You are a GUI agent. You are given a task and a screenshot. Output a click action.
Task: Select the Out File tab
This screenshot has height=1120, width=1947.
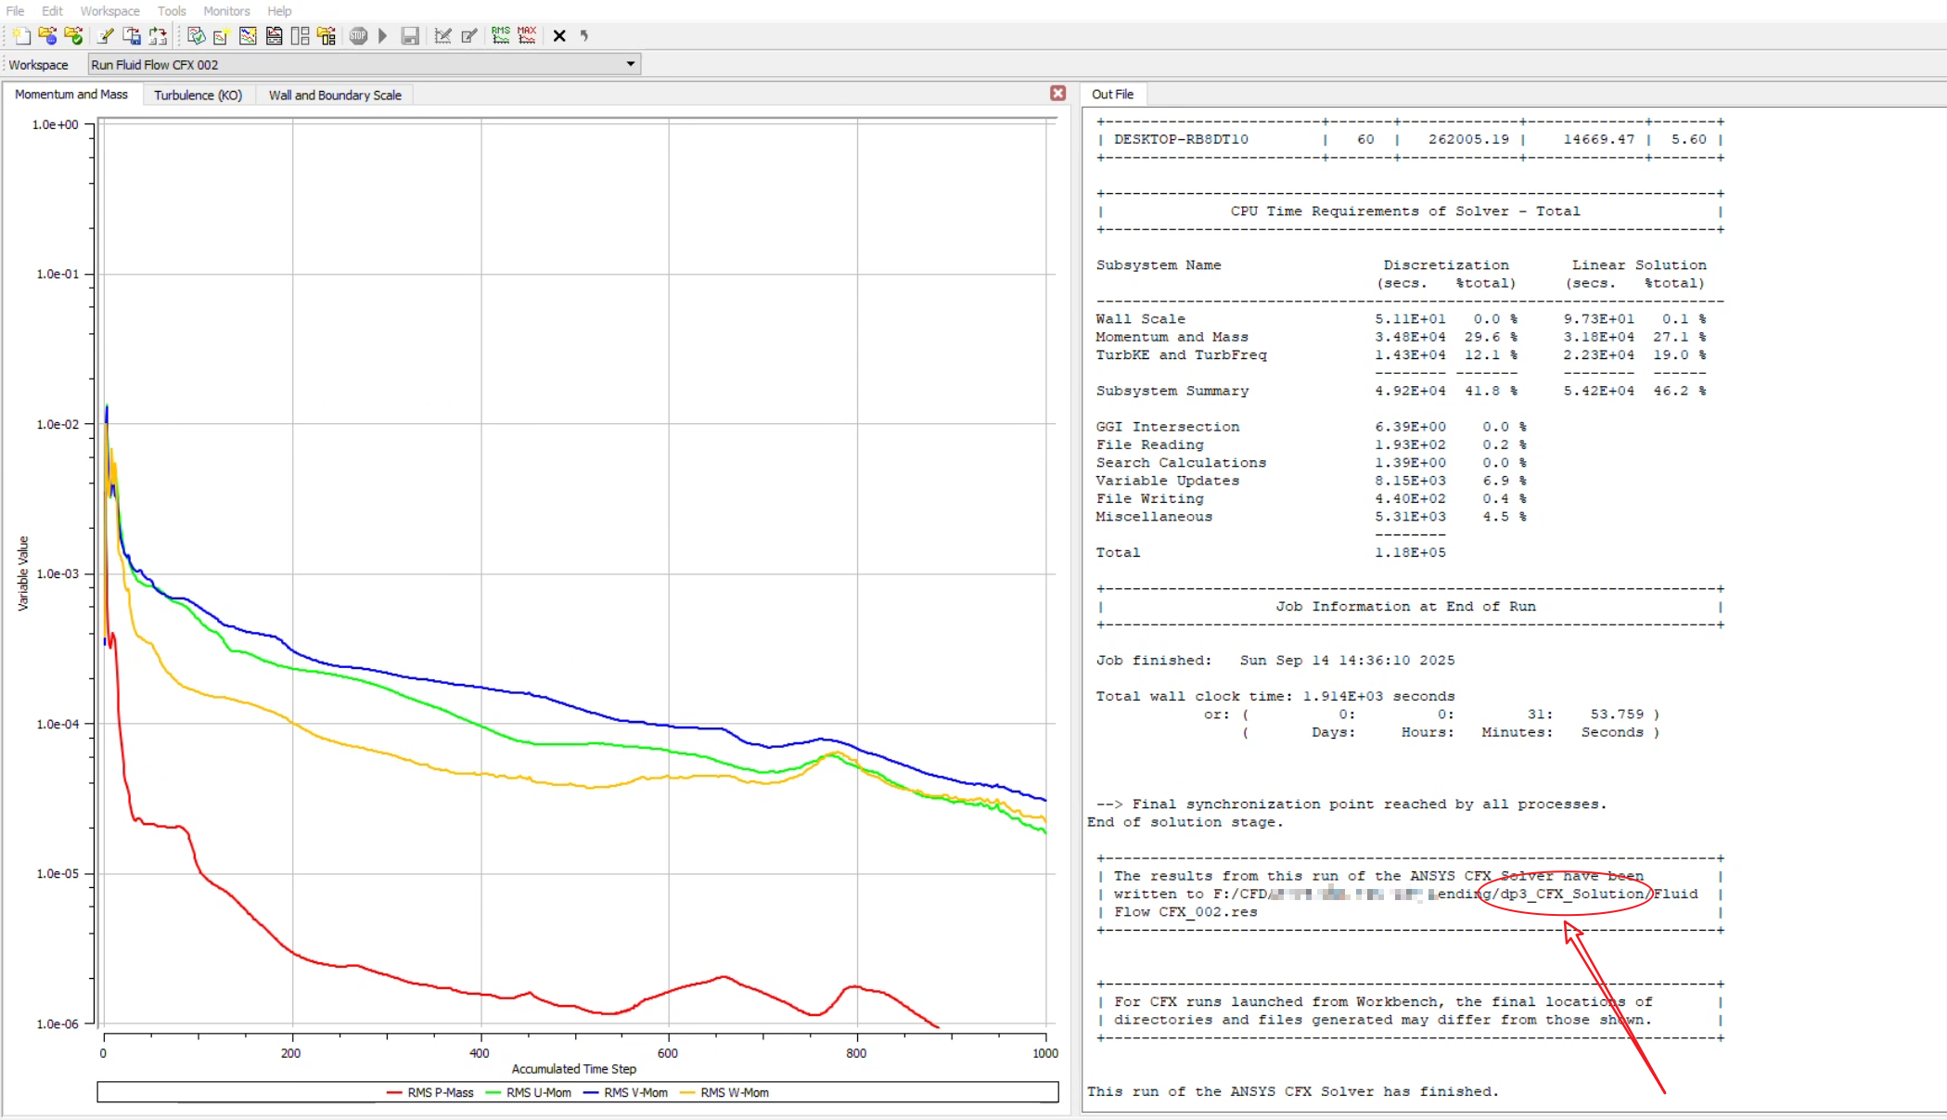[x=1111, y=95]
